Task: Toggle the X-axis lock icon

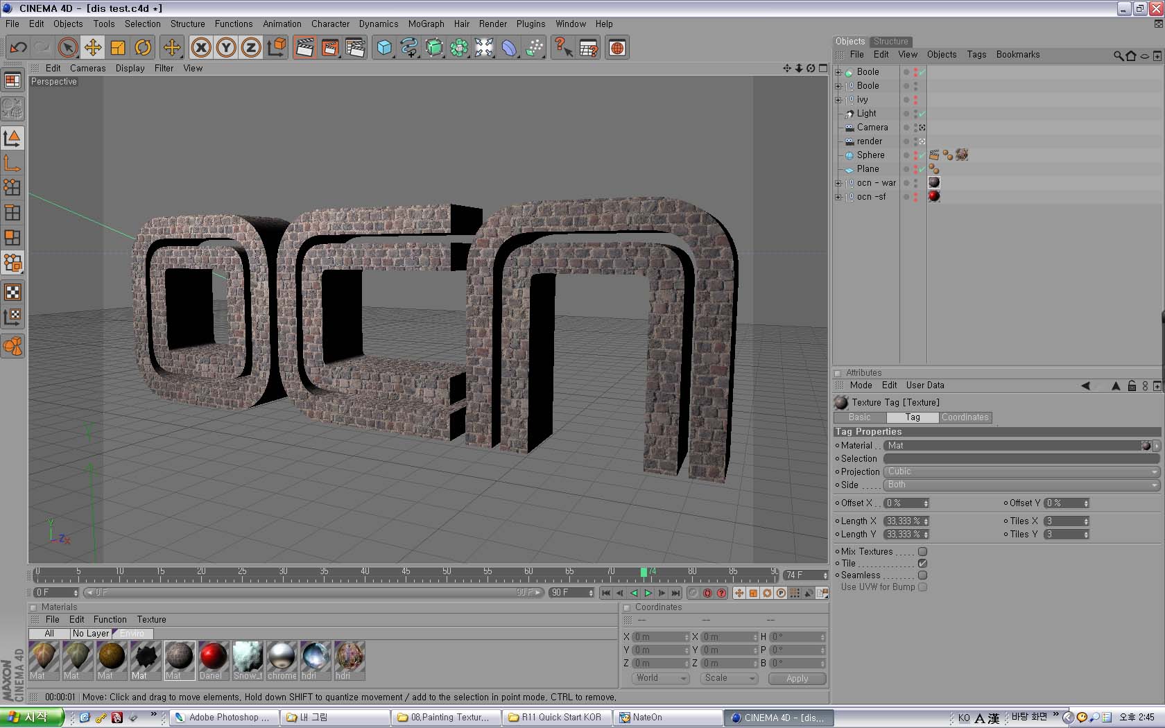Action: tap(201, 48)
